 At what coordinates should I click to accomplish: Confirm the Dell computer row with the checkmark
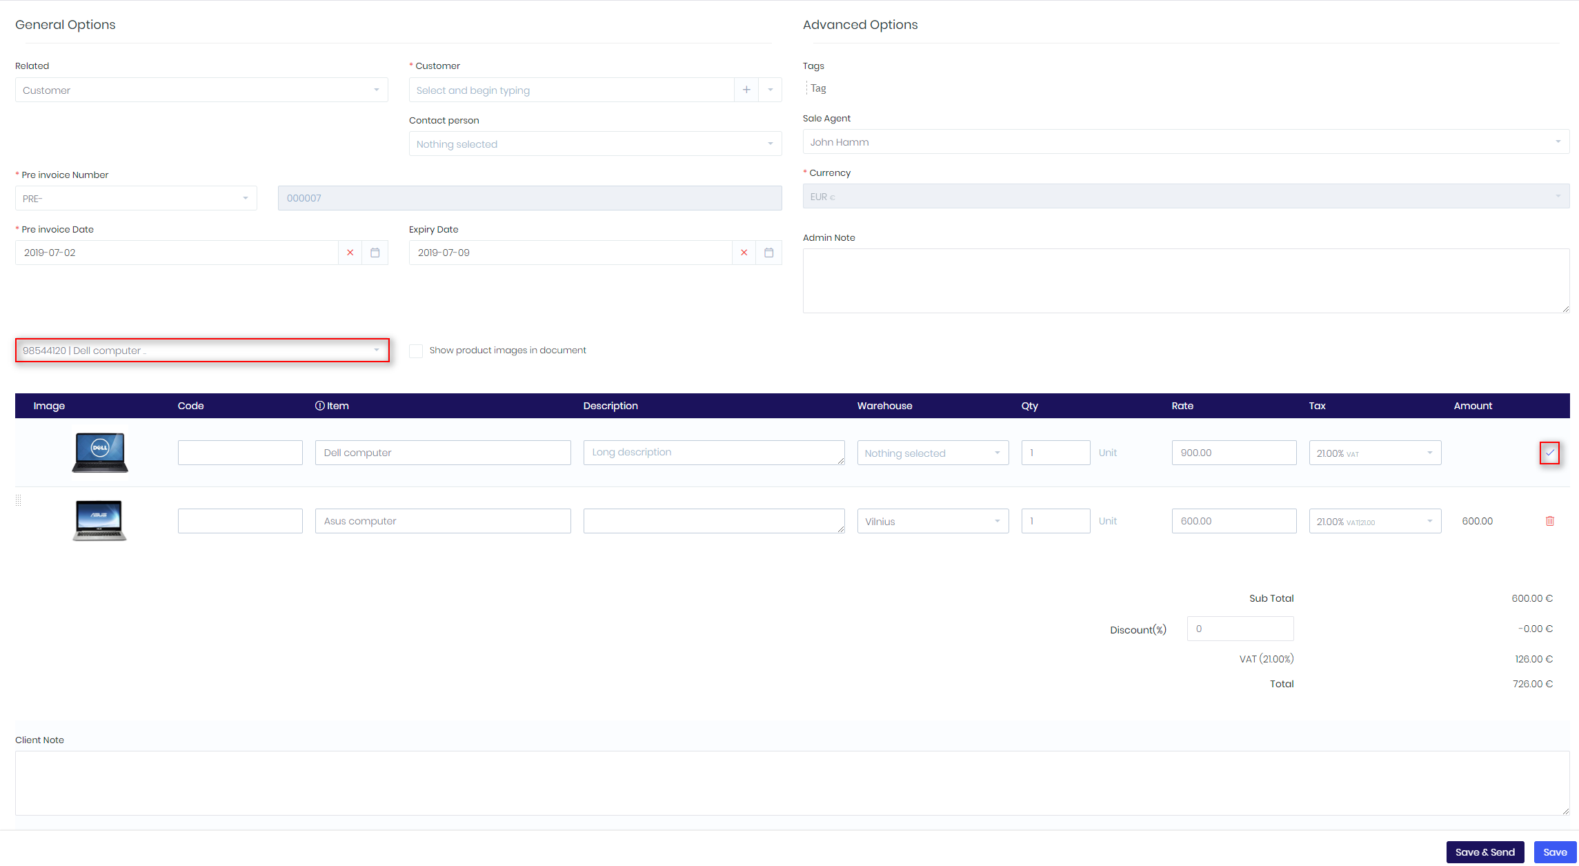click(x=1550, y=453)
